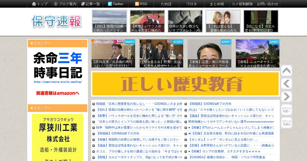
Task: Click the scroll-to-top up arrow button
Action: 287,71
